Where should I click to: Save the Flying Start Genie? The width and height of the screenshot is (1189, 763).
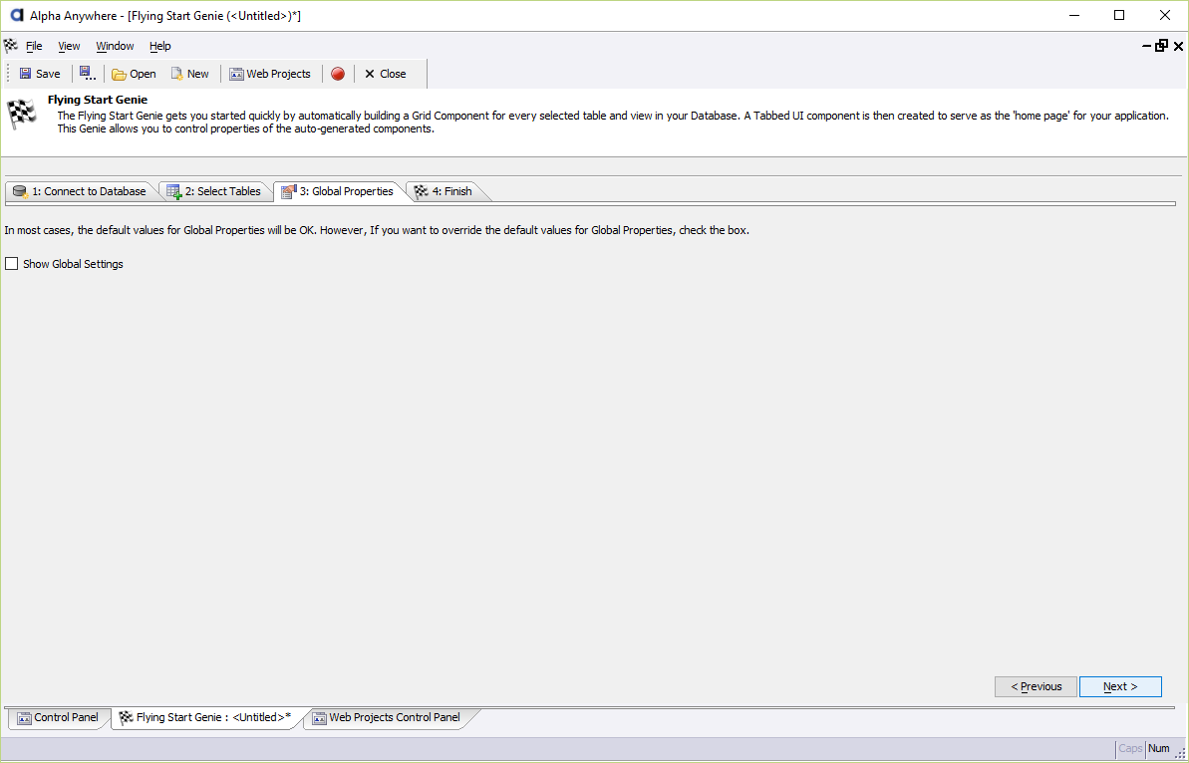pyautogui.click(x=40, y=74)
